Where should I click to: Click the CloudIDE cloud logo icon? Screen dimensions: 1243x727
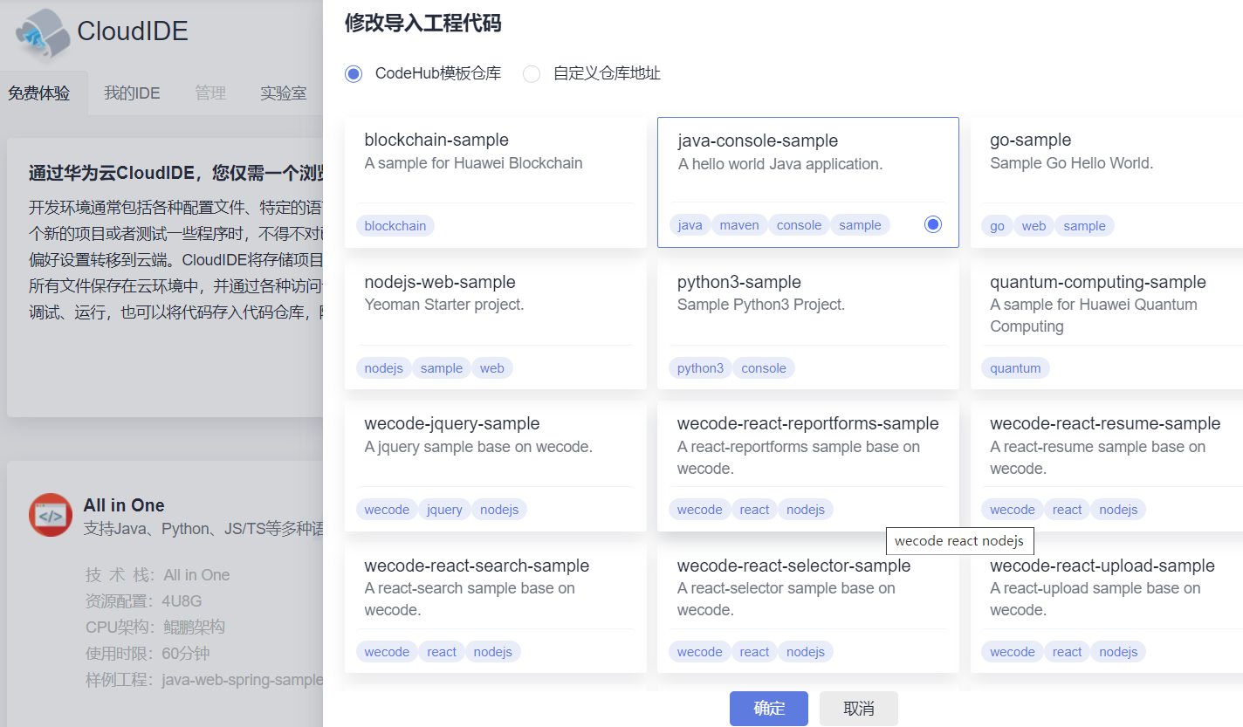[41, 34]
